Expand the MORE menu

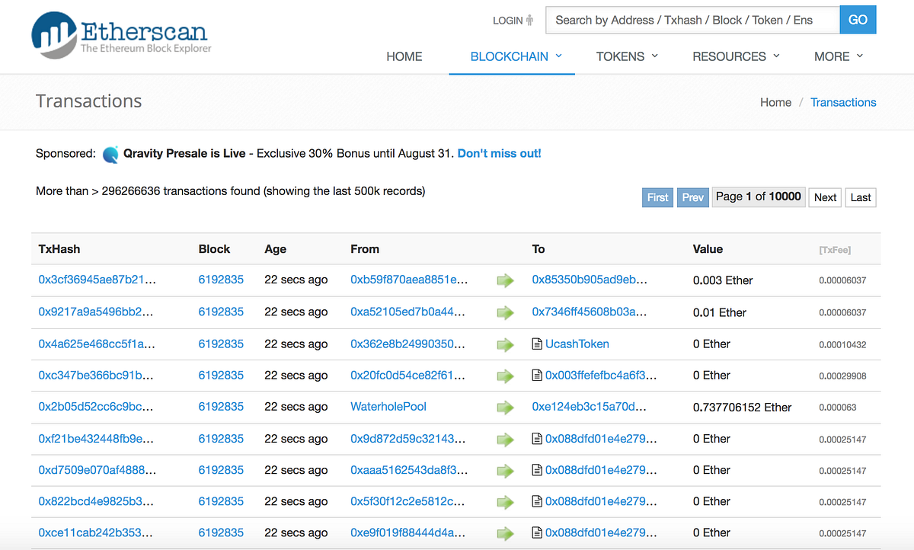[832, 56]
